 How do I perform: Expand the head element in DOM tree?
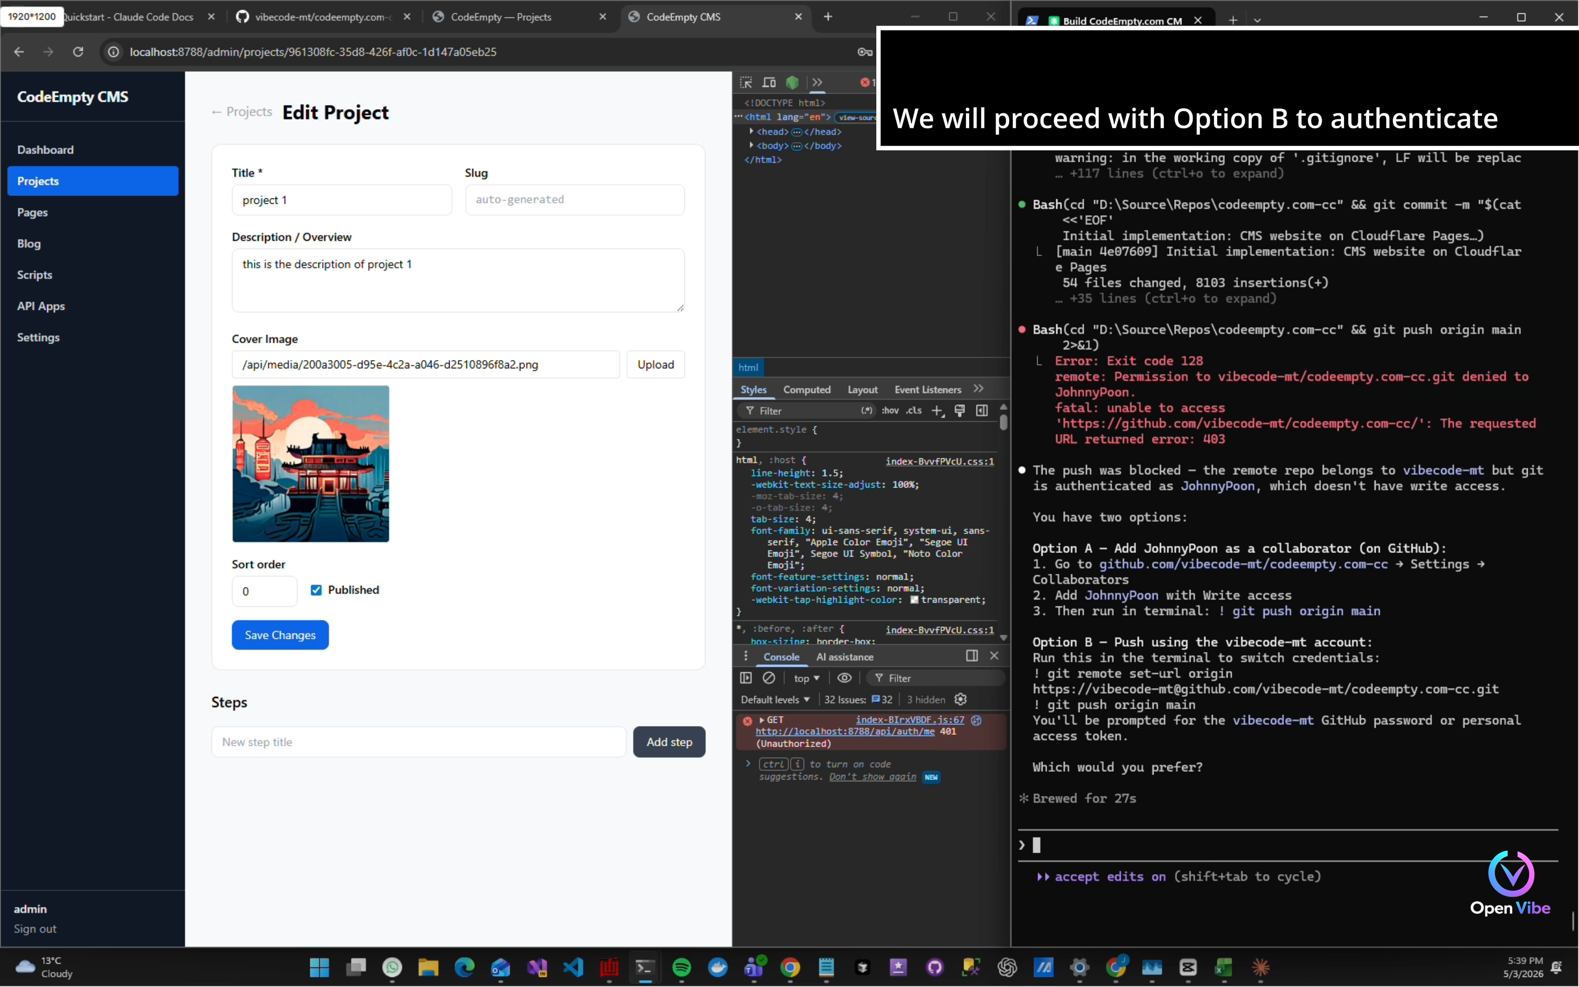[x=752, y=131]
